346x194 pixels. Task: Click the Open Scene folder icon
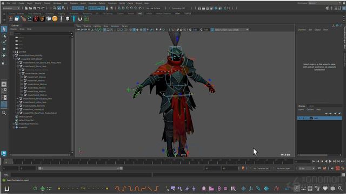pyautogui.click(x=30, y=8)
